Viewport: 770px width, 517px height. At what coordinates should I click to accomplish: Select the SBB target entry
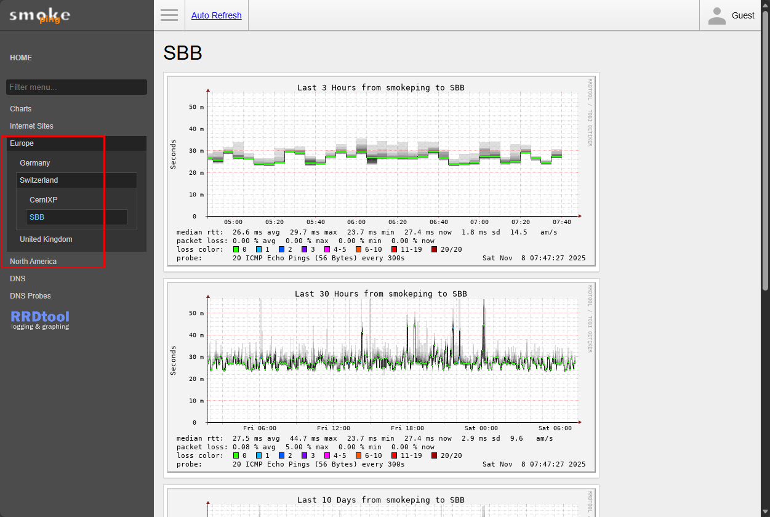(37, 217)
